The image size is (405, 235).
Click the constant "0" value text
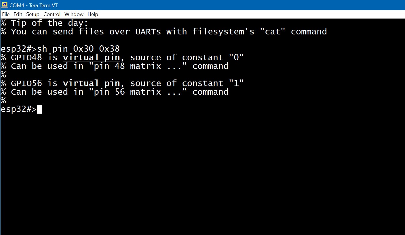(x=236, y=57)
